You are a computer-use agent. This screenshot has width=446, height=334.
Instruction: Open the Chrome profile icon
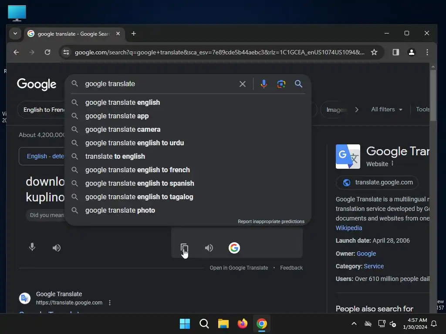point(411,52)
